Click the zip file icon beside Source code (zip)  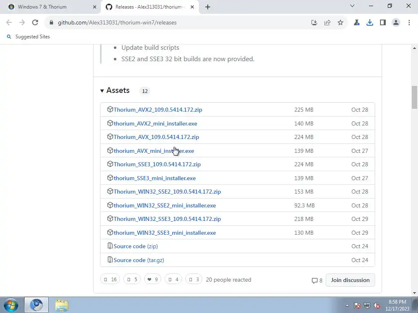tap(110, 246)
